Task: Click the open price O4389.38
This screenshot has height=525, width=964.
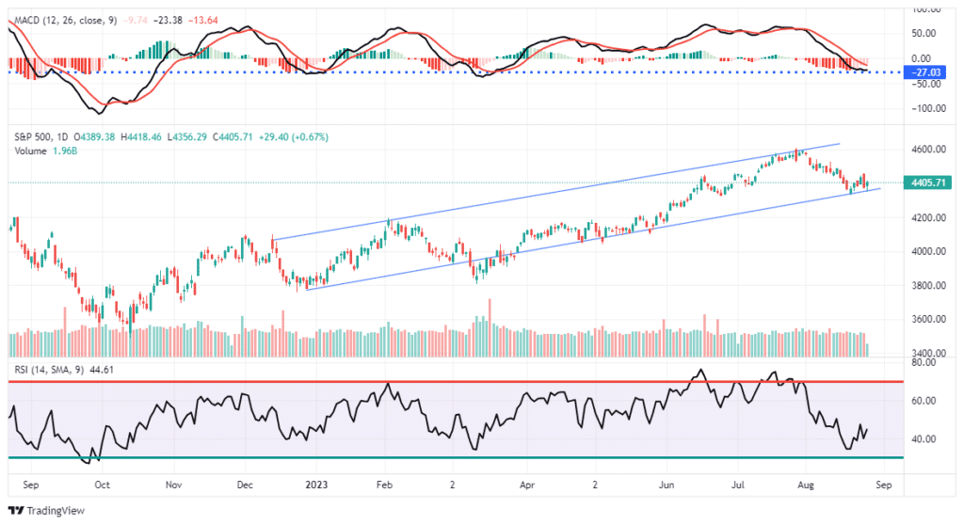Action: (94, 137)
